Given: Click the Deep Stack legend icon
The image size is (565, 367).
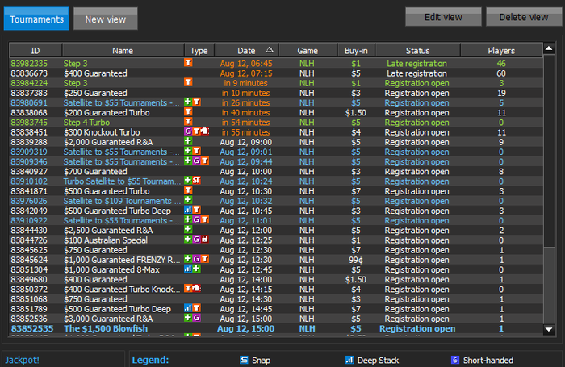Looking at the screenshot, I should pyautogui.click(x=349, y=360).
